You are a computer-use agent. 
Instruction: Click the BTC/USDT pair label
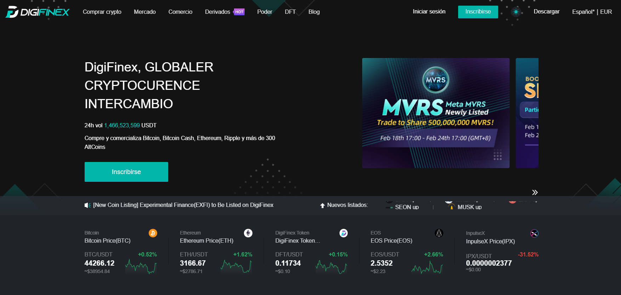point(98,255)
